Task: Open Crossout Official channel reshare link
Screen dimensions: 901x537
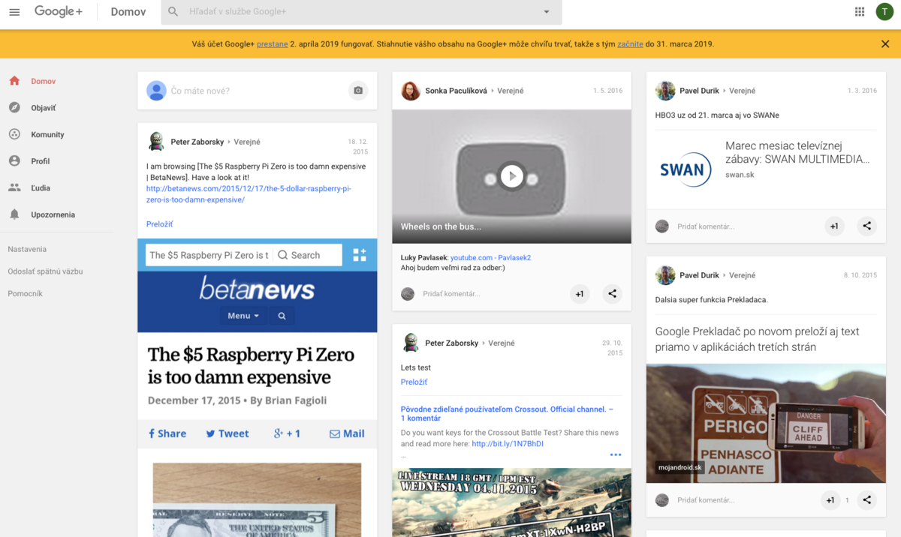Action: click(x=507, y=414)
